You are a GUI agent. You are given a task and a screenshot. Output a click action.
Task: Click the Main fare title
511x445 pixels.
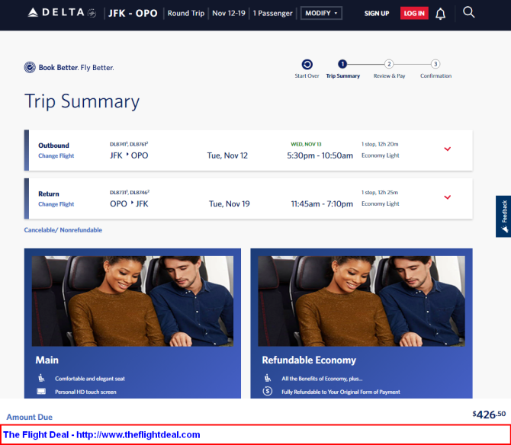(x=47, y=360)
